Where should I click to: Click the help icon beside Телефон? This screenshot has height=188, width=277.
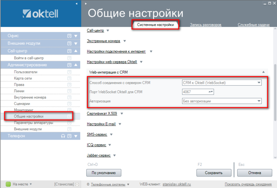tap(70, 136)
